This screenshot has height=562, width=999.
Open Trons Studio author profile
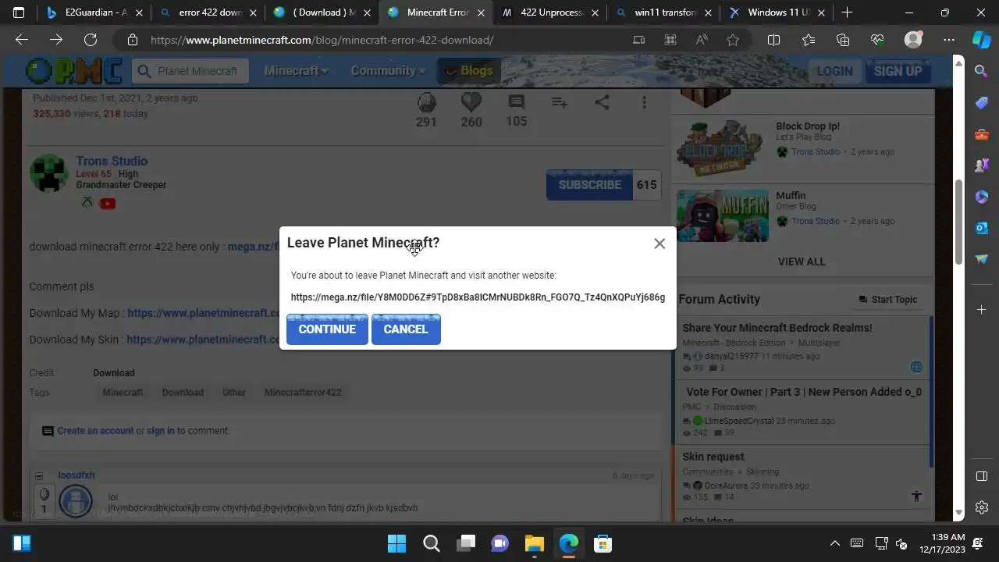click(x=112, y=161)
